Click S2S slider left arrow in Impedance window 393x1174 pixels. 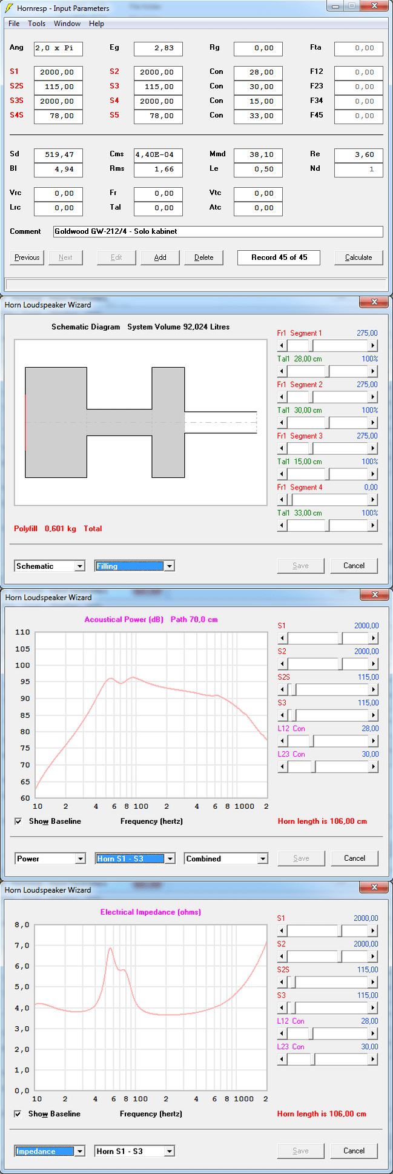(282, 982)
